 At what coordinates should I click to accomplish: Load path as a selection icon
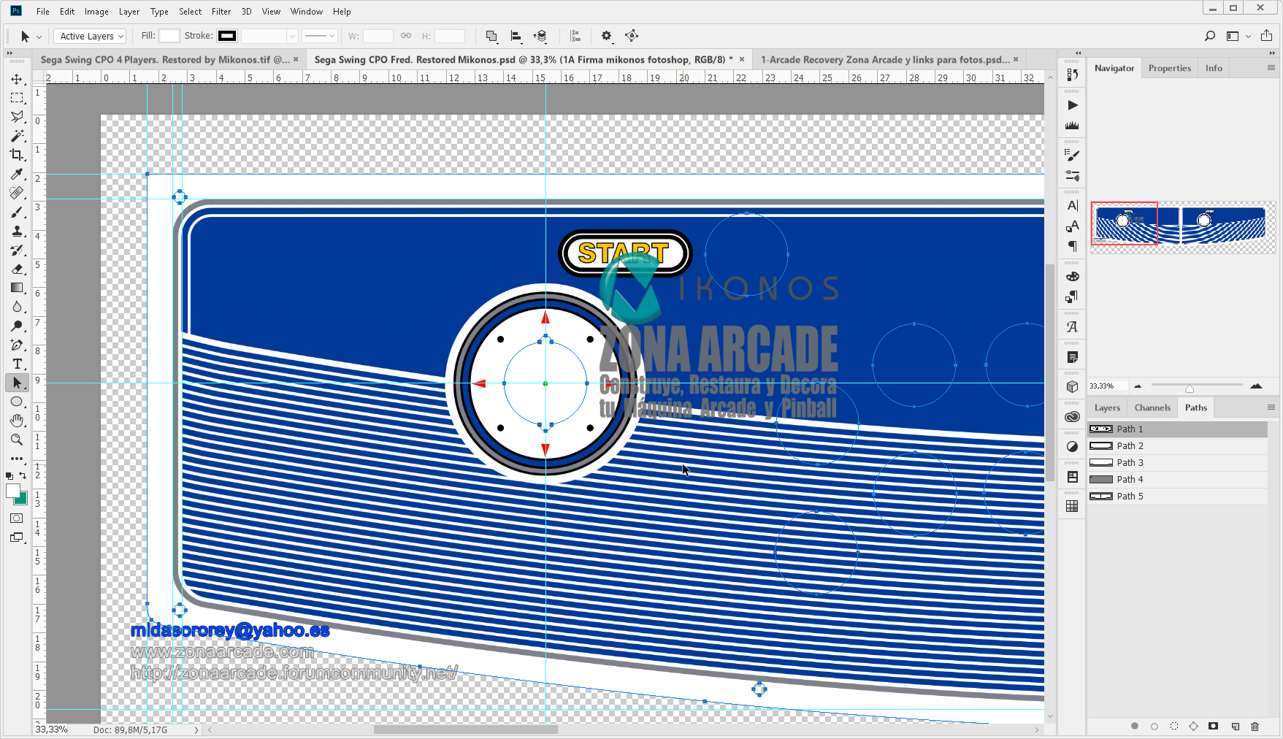pyautogui.click(x=1174, y=727)
